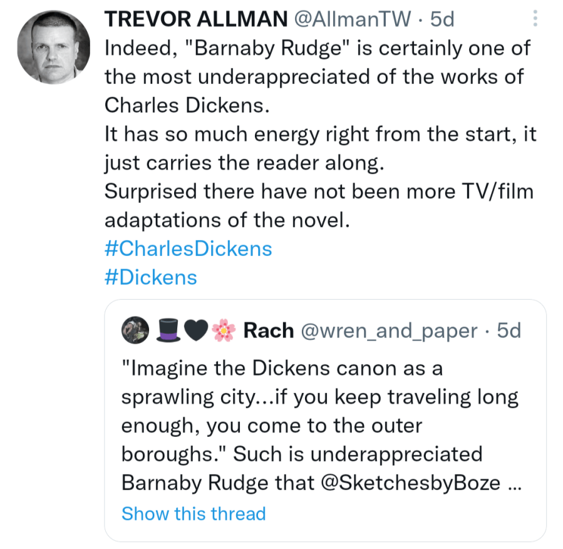Viewport: 563px width, 549px height.
Task: Click the "Surprised there have not been" line
Action: [x=318, y=192]
